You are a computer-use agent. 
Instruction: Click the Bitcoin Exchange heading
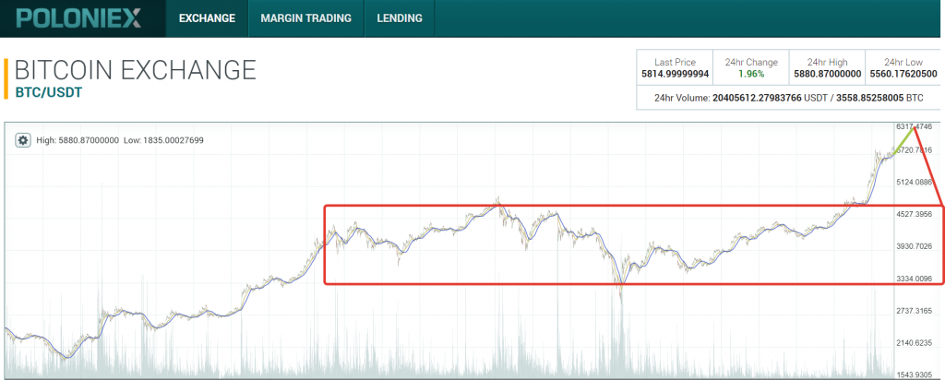tap(135, 70)
